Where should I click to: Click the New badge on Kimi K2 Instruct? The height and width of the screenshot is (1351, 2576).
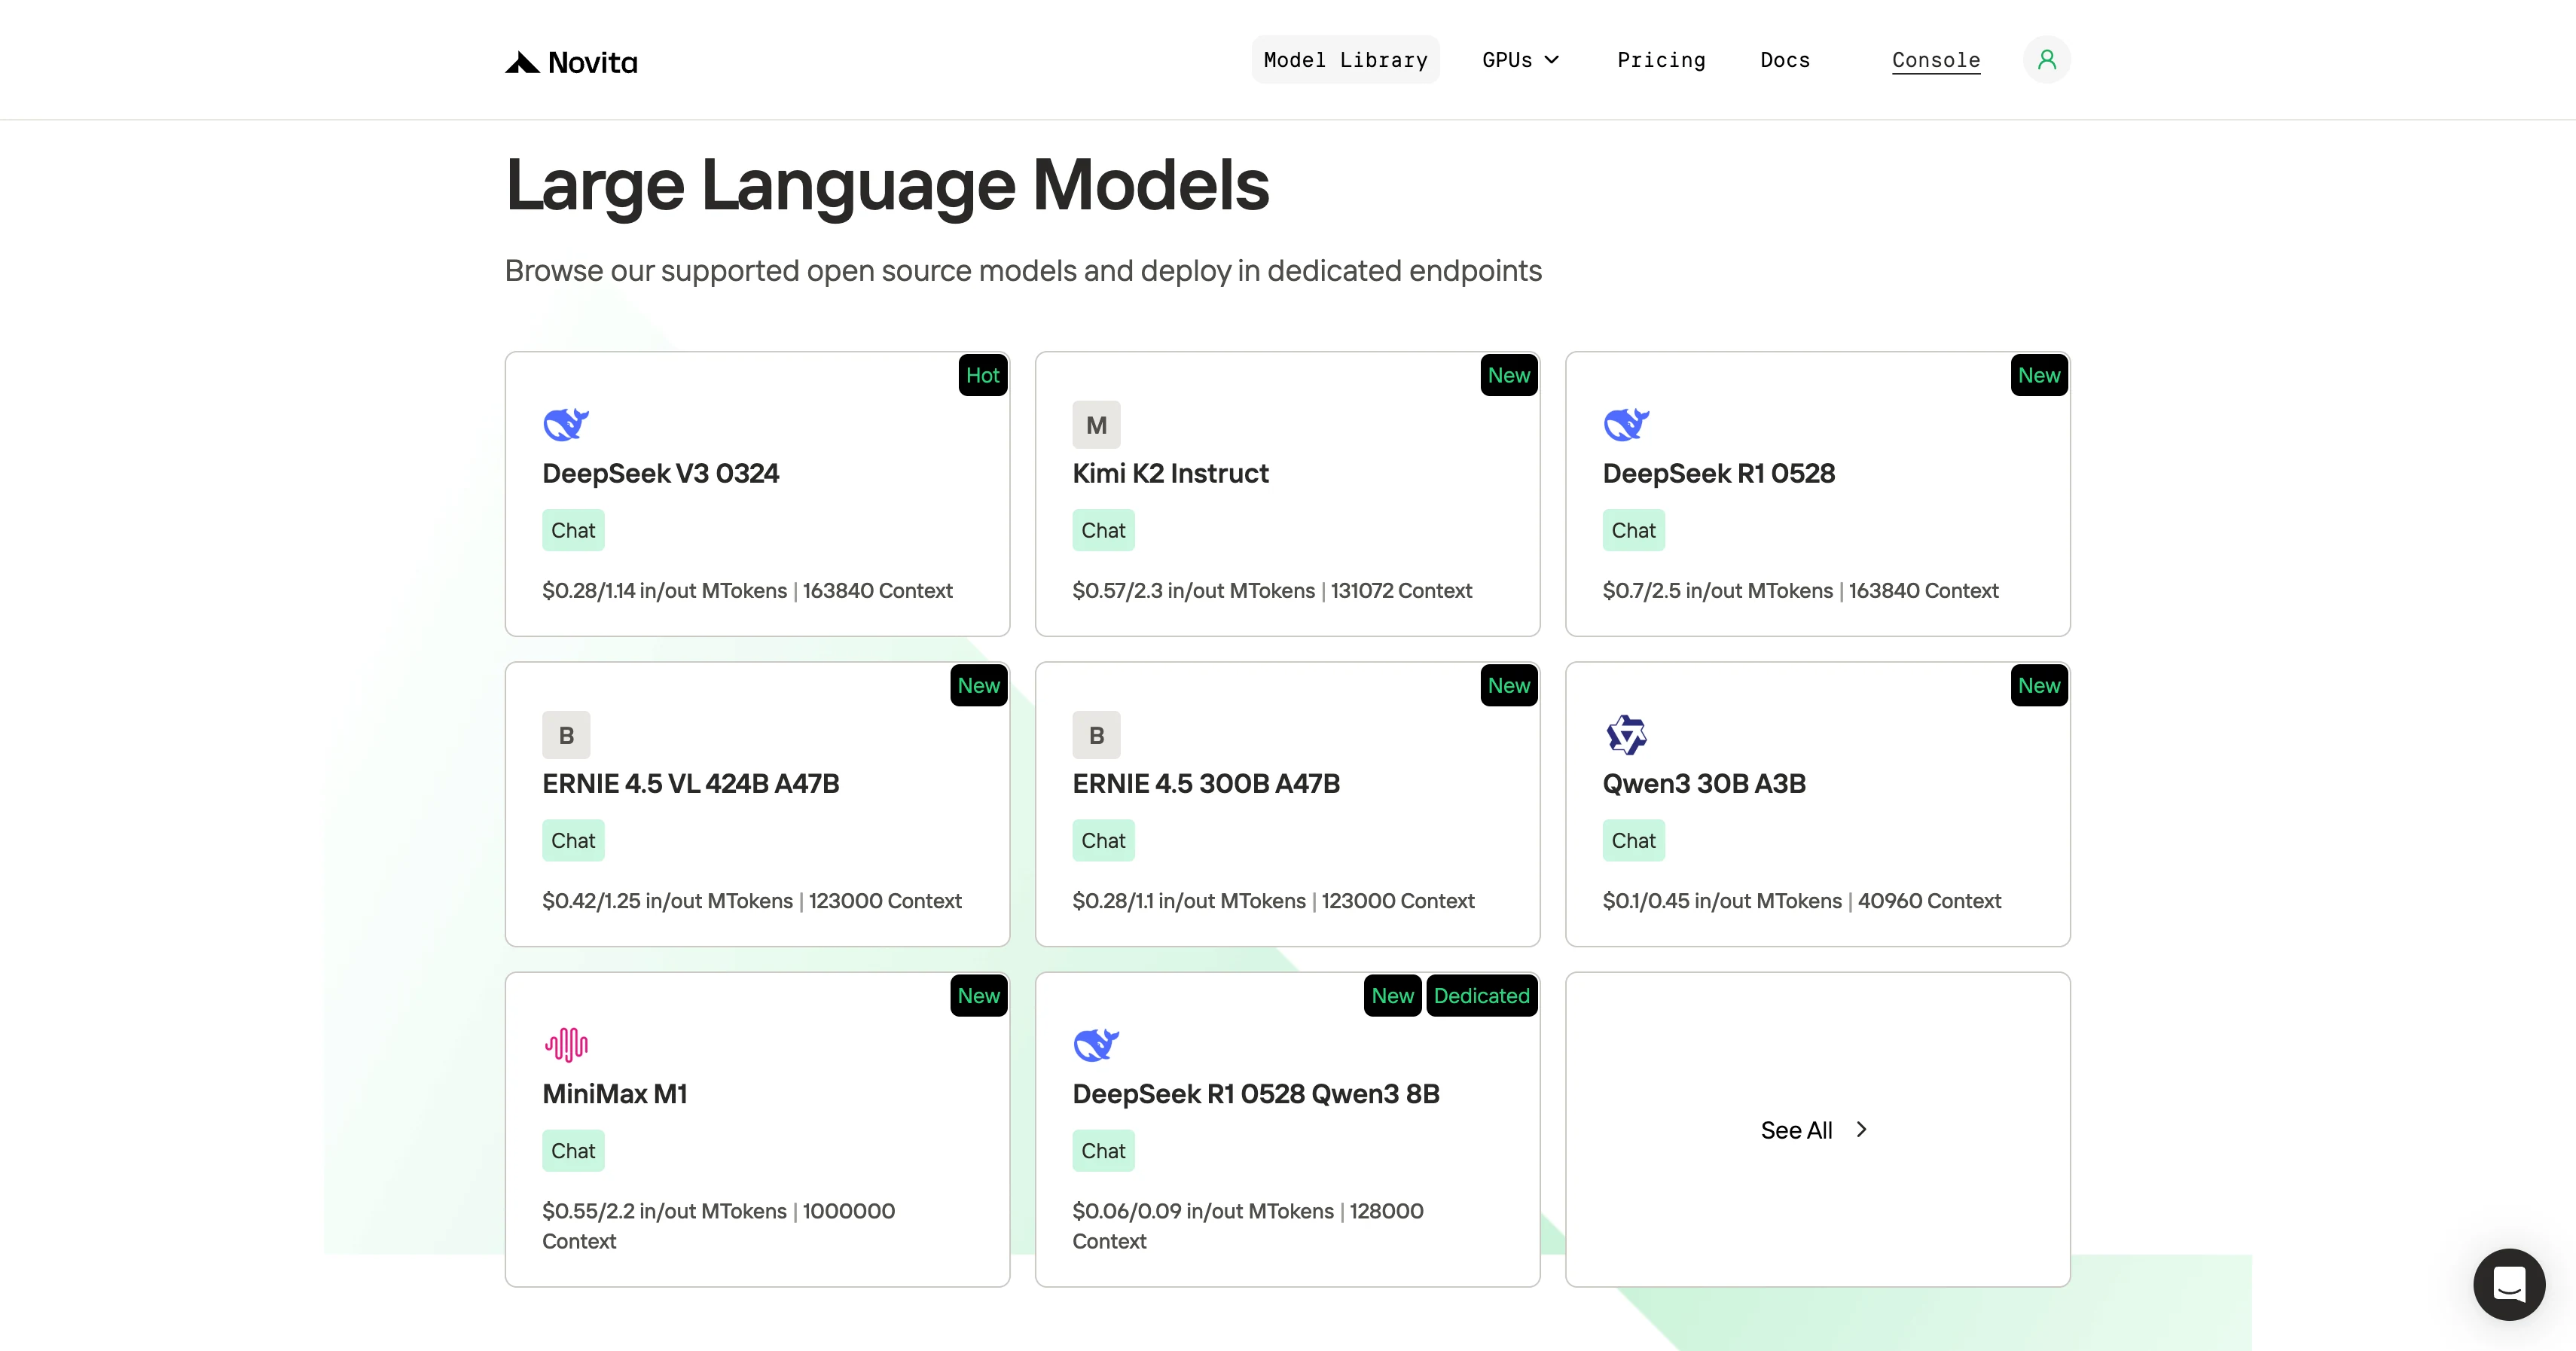coord(1509,375)
